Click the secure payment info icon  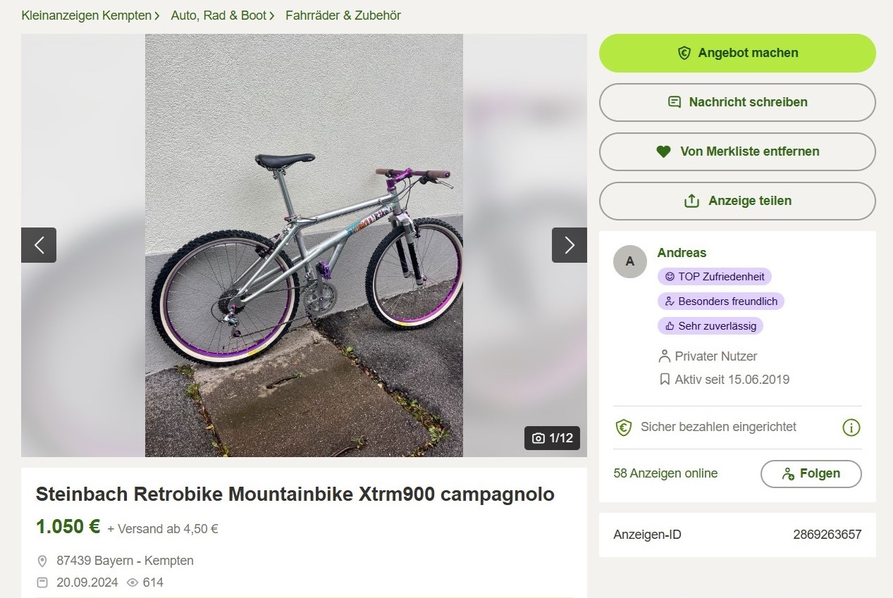tap(851, 428)
